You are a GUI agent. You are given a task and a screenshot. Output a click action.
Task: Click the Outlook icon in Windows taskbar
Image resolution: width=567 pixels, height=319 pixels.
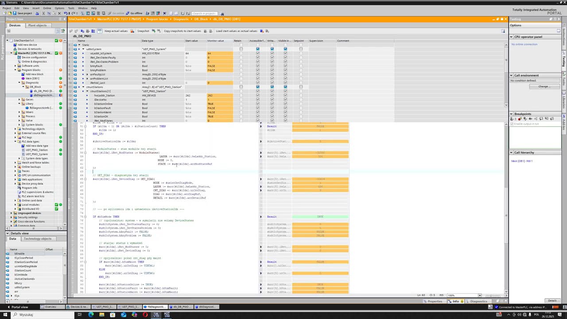[123, 315]
